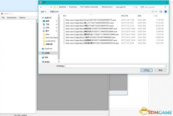Open 网络 (Network) in sidebar
Viewport: 173px width, 116px height.
pyautogui.click(x=46, y=57)
